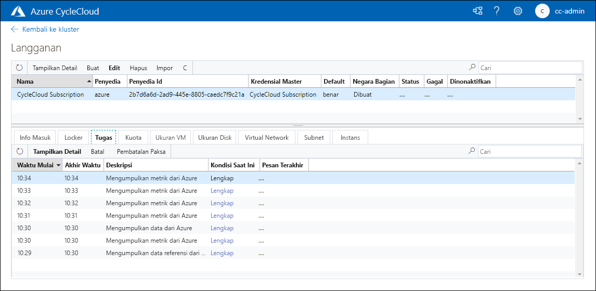This screenshot has height=291, width=596.
Task: Click subscription ID 2b7d6a6d-2ad9-445e-8805-caedc7f9c21a
Action: [x=187, y=95]
